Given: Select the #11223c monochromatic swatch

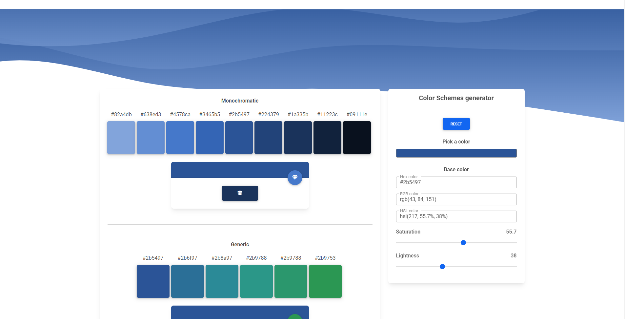Looking at the screenshot, I should point(327,138).
